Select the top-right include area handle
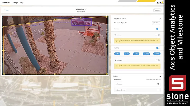The width and height of the screenshot is (190, 106). coord(107,17)
